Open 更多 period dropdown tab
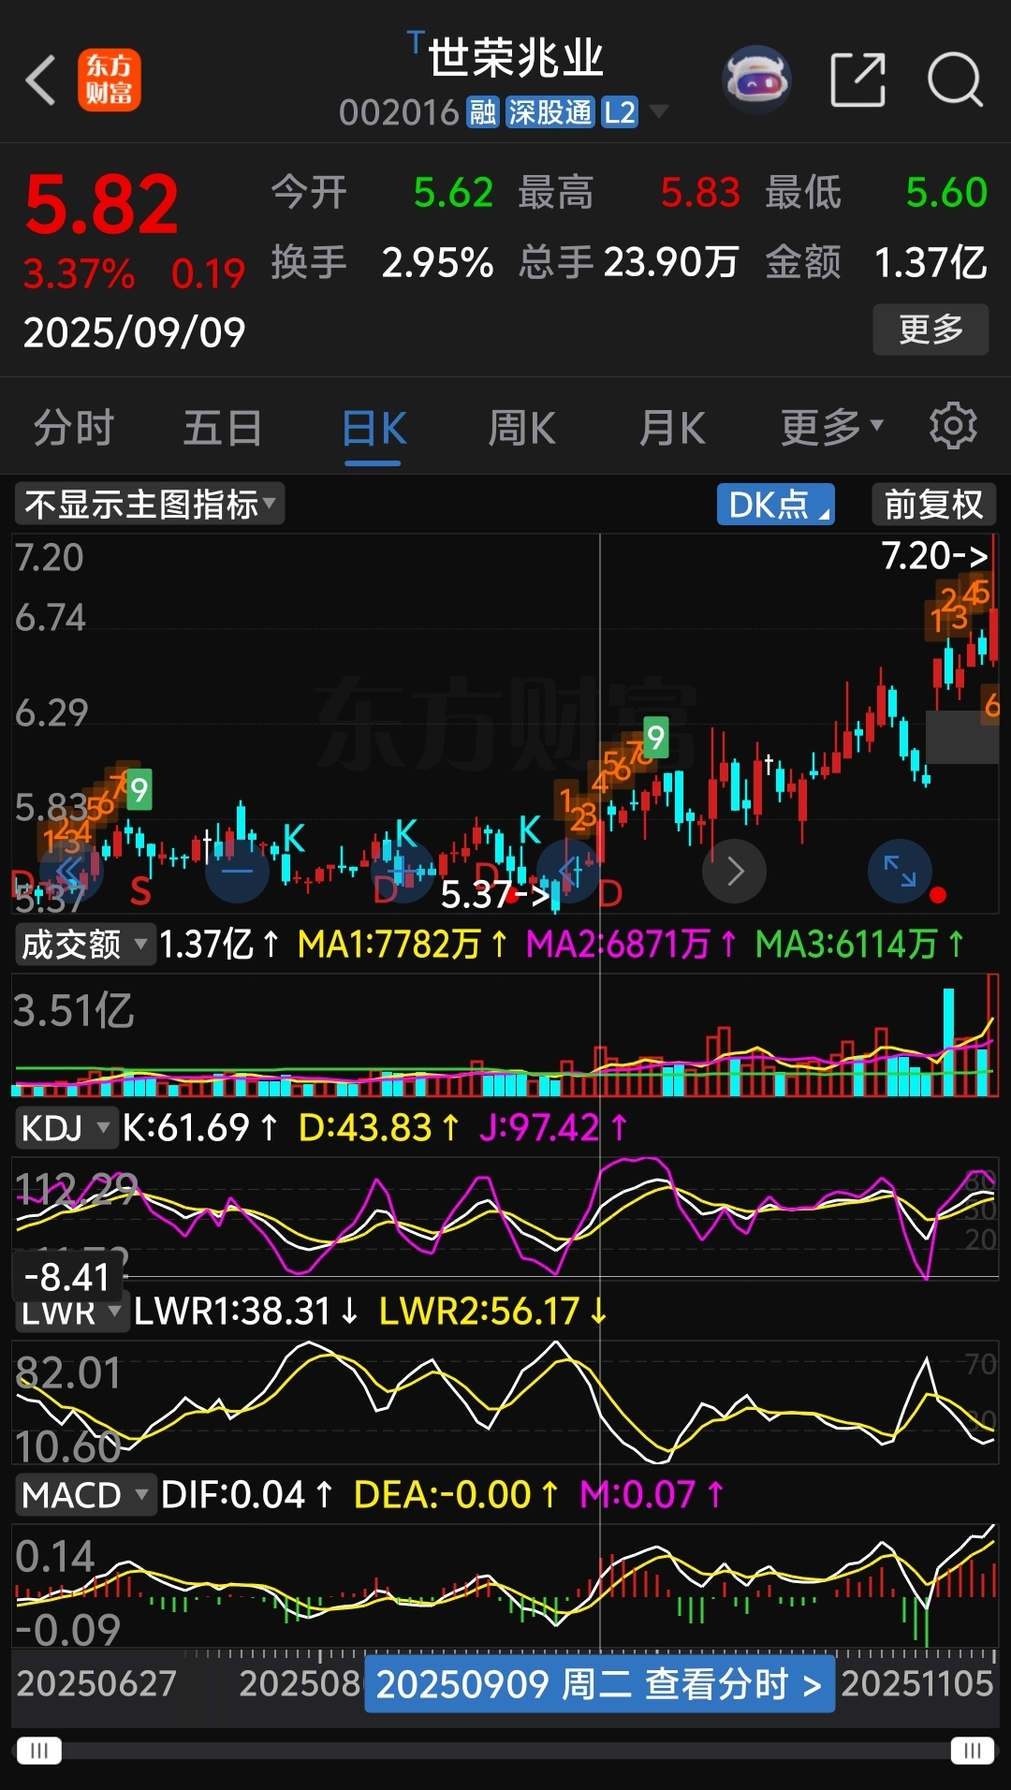The height and width of the screenshot is (1790, 1011). coord(831,427)
